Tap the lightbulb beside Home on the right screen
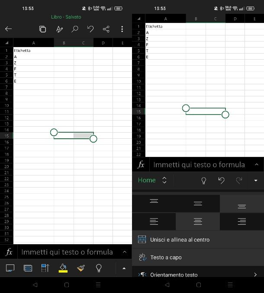This screenshot has width=264, height=293. pos(203,181)
